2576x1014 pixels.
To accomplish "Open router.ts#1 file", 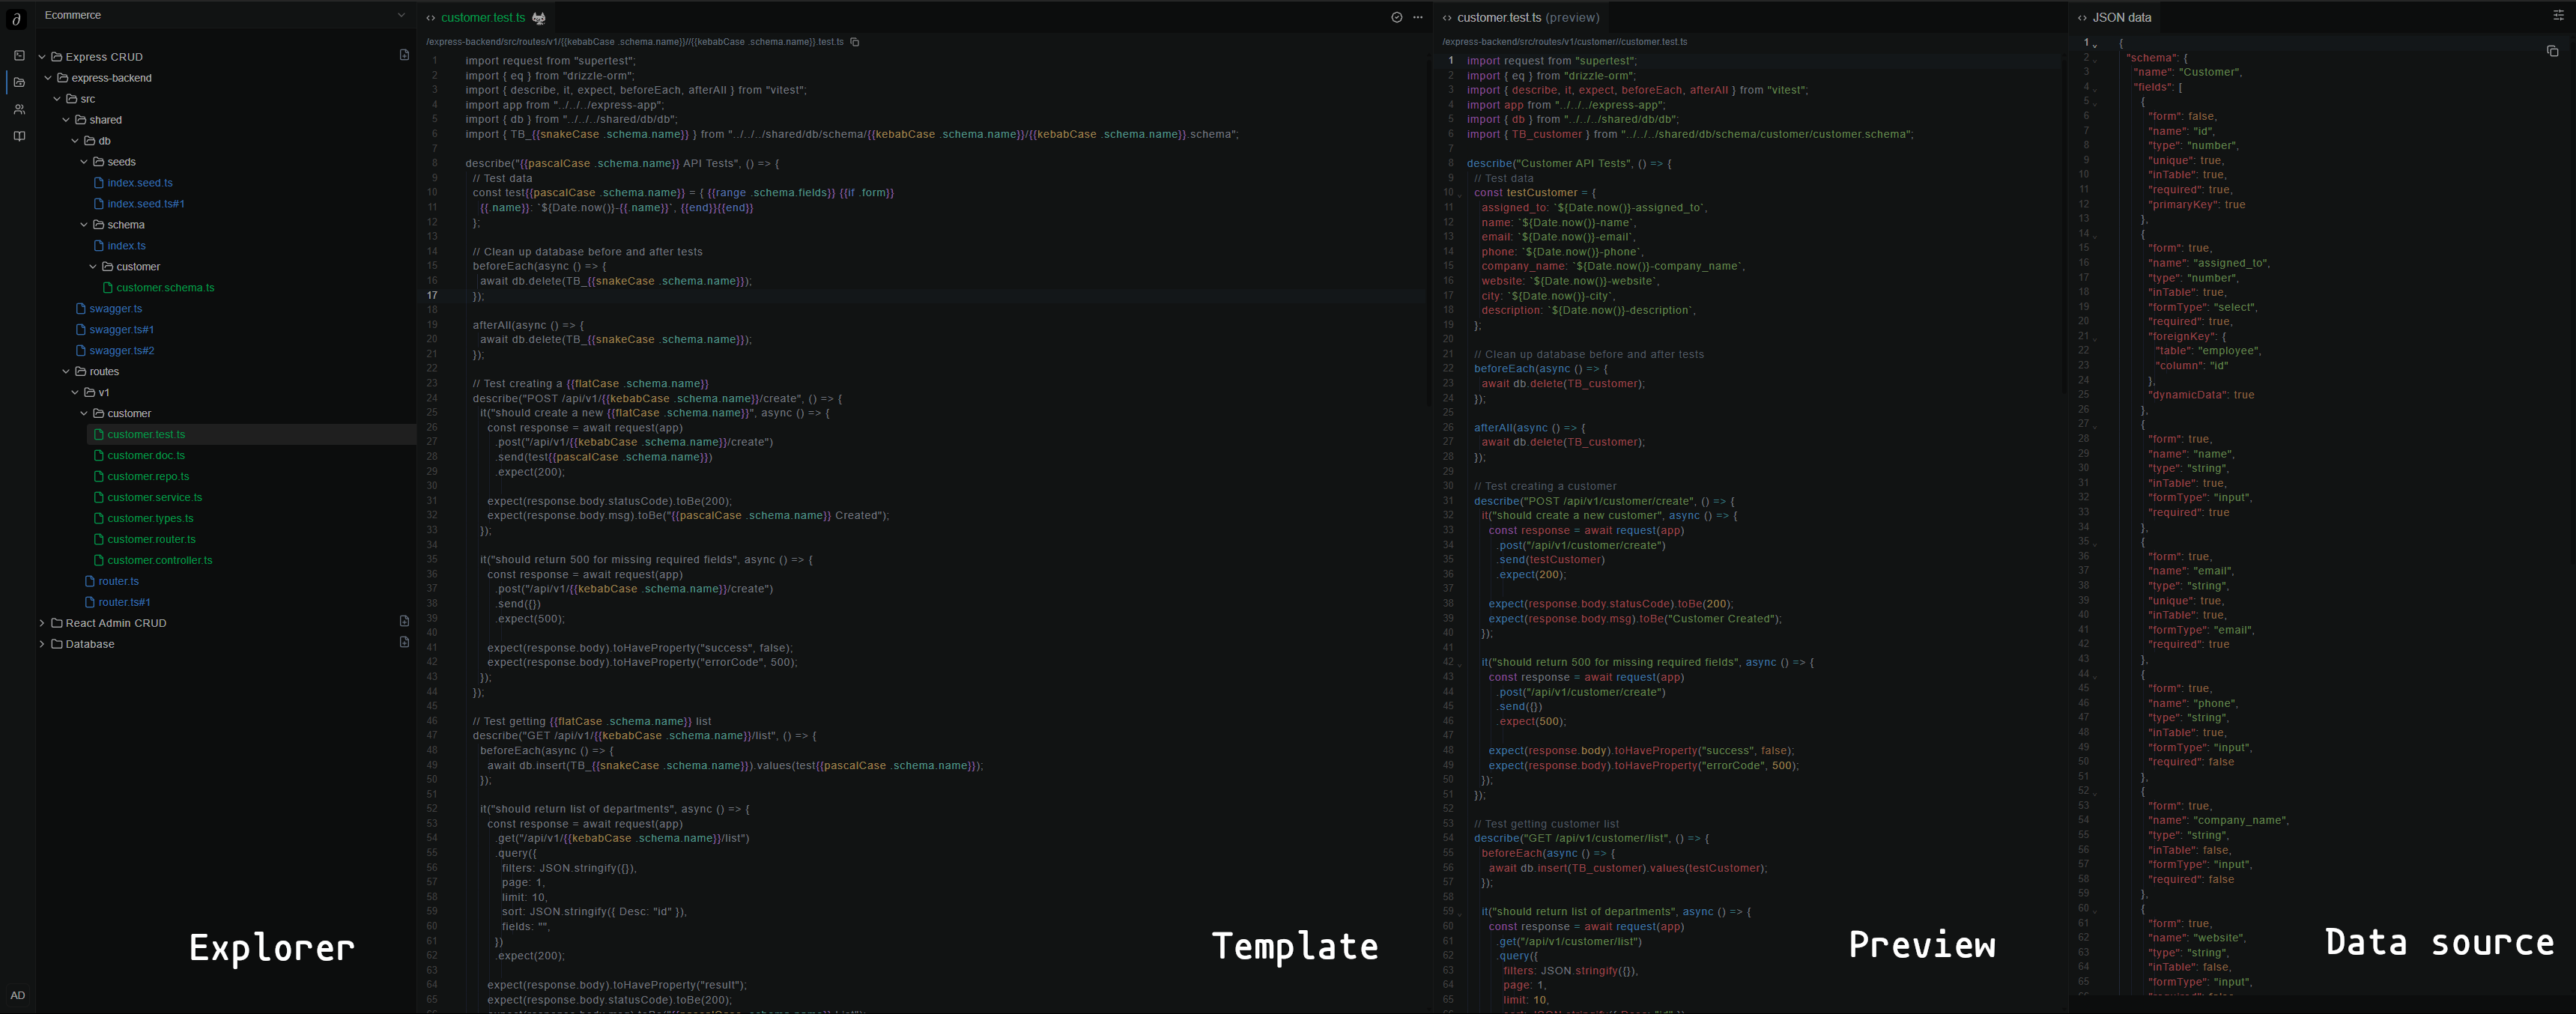I will (124, 603).
